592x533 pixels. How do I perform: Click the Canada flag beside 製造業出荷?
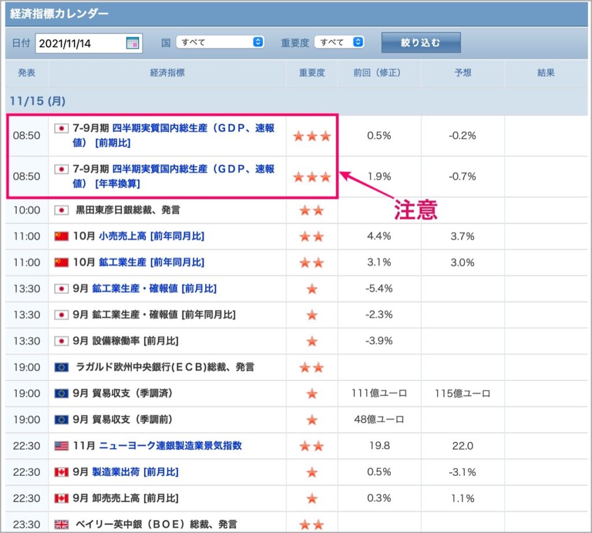pos(61,472)
